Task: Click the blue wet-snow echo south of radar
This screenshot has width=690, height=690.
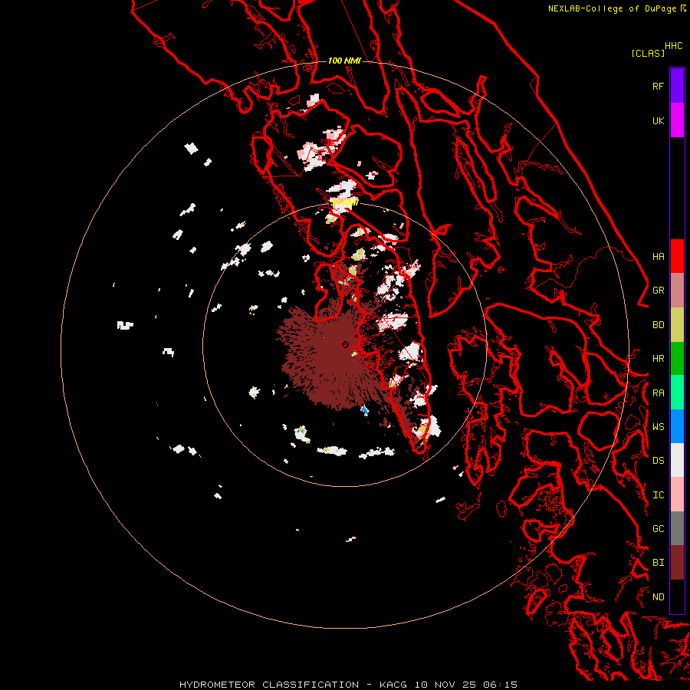Action: tap(364, 411)
